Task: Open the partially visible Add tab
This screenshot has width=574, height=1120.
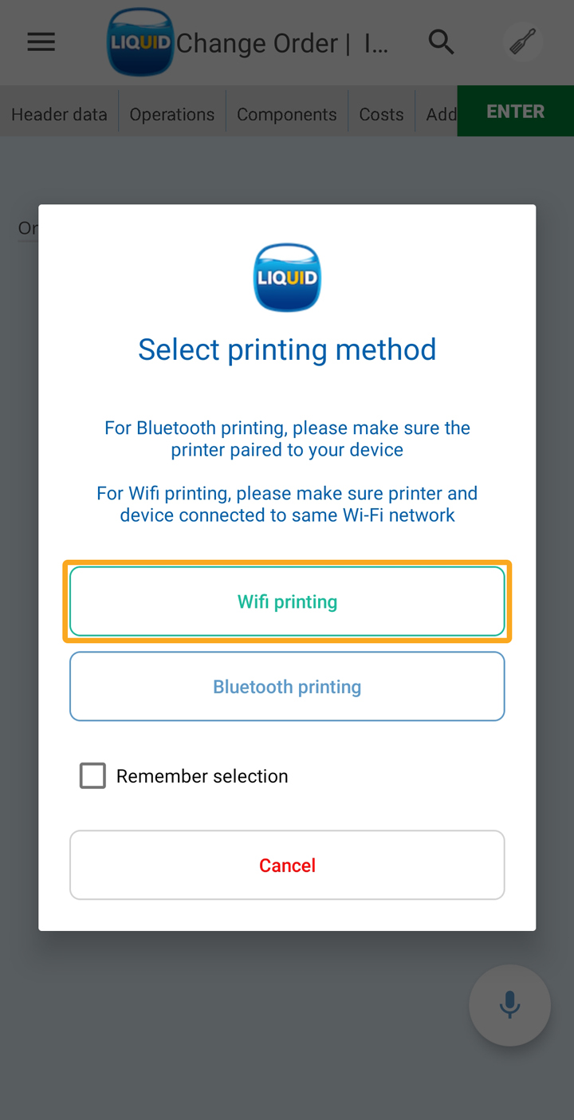Action: 441,114
